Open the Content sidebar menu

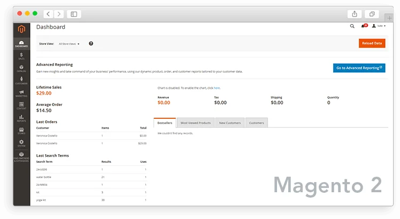tap(21, 105)
